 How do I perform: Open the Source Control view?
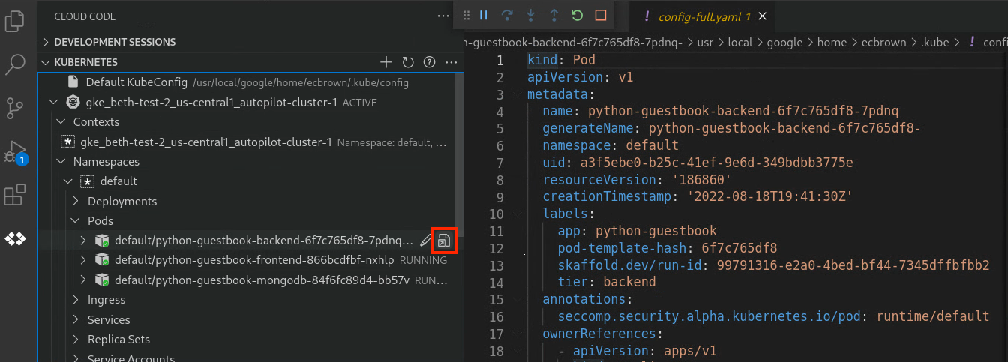click(15, 108)
